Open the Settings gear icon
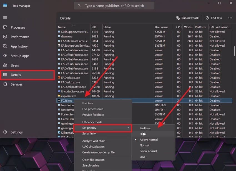The width and height of the screenshot is (236, 171). [5, 132]
